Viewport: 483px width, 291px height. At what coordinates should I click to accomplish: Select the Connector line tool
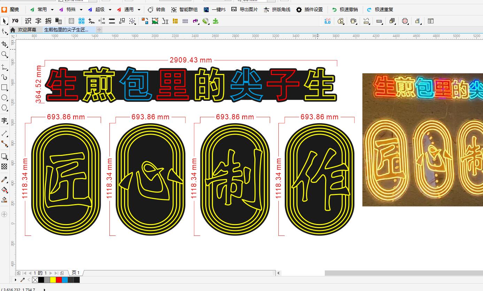(x=4, y=144)
